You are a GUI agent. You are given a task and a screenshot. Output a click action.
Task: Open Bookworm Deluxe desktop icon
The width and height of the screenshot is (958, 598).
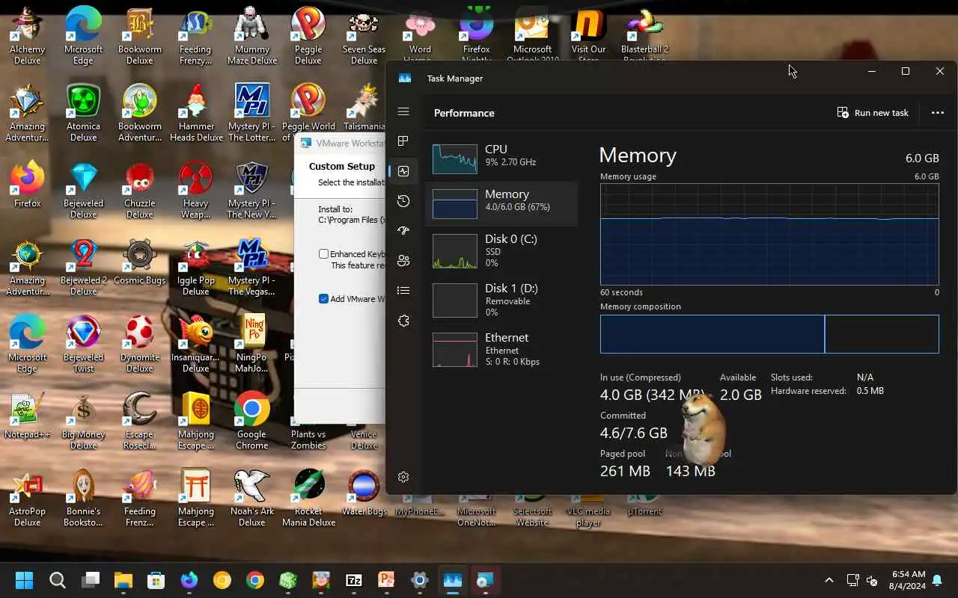(139, 37)
